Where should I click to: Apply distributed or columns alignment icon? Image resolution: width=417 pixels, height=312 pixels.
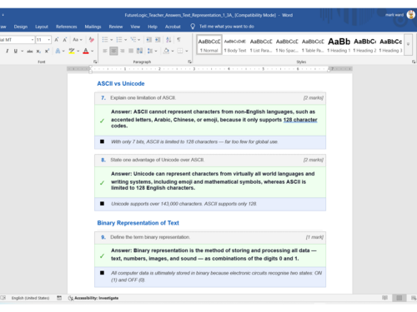tap(140, 51)
